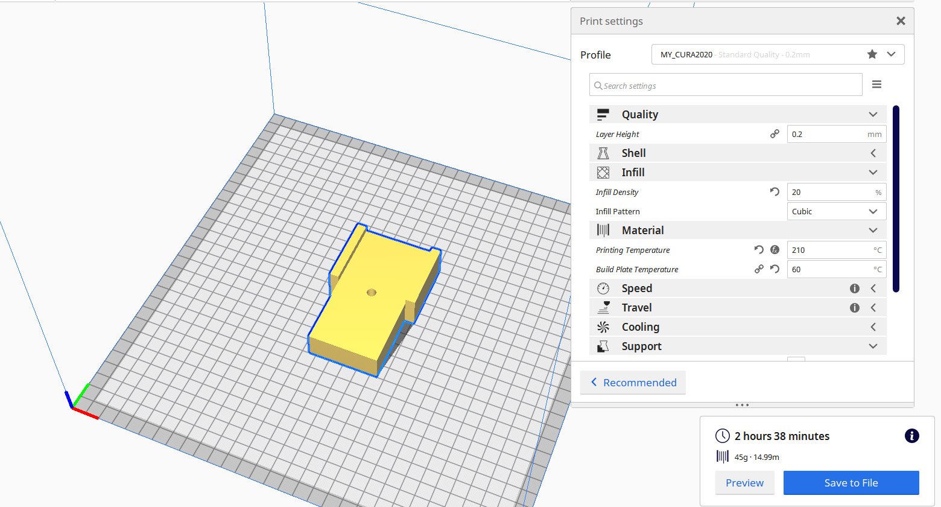Click the Preview button

coord(744,483)
